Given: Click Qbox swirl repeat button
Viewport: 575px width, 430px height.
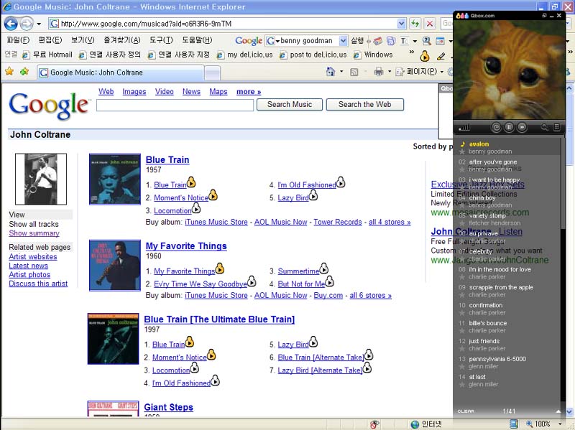Looking at the screenshot, I should point(496,127).
